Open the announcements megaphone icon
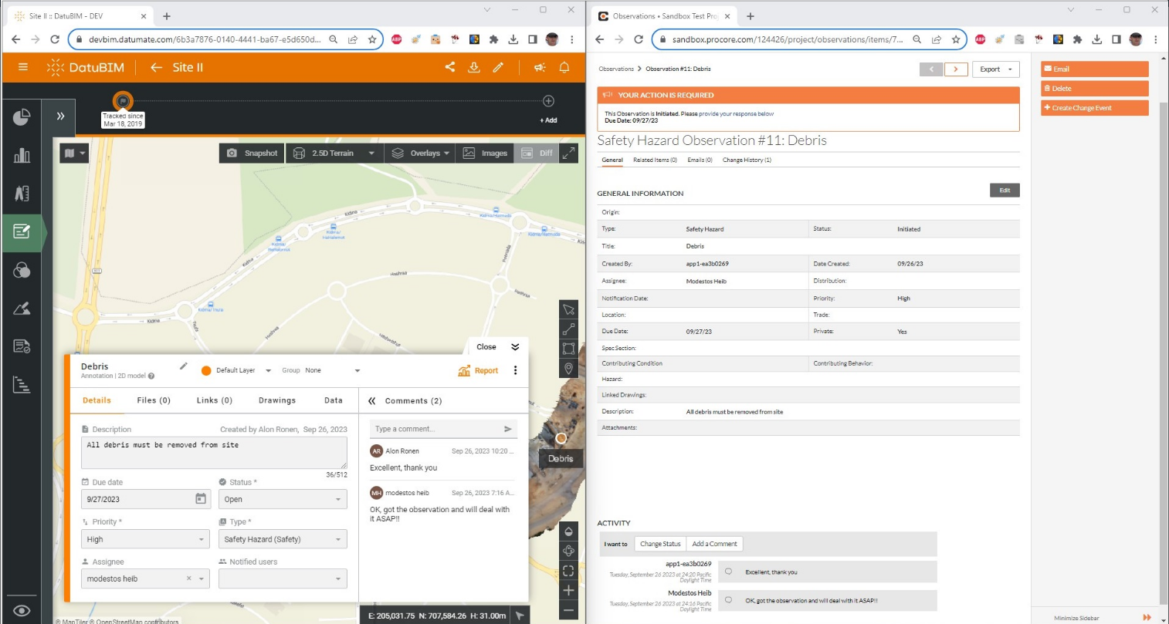The width and height of the screenshot is (1169, 624). 540,67
